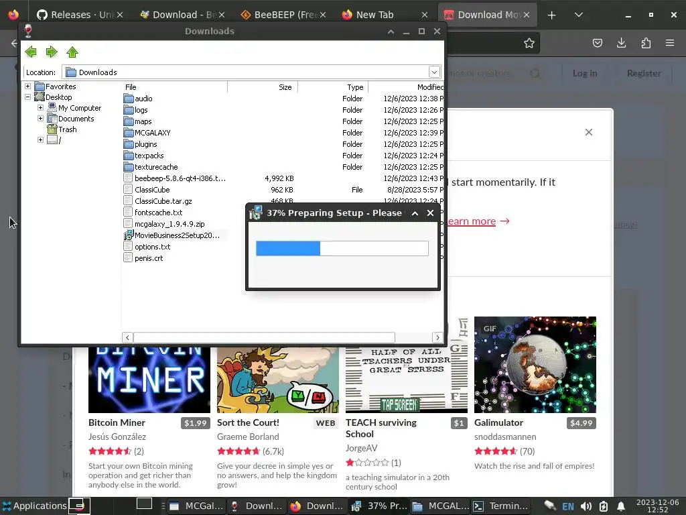Click horizontal scrollbar right arrow
686x515 pixels.
[437, 337]
